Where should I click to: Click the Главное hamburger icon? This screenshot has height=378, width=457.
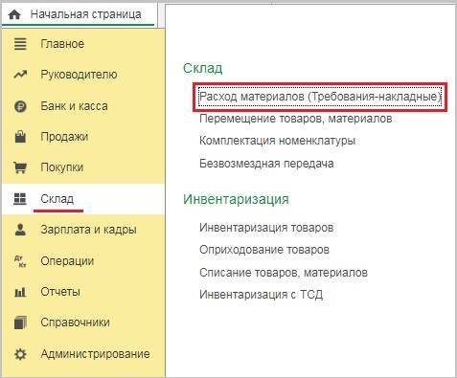20,44
